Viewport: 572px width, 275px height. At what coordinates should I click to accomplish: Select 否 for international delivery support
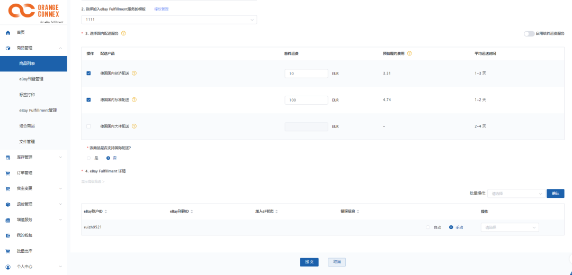(108, 158)
